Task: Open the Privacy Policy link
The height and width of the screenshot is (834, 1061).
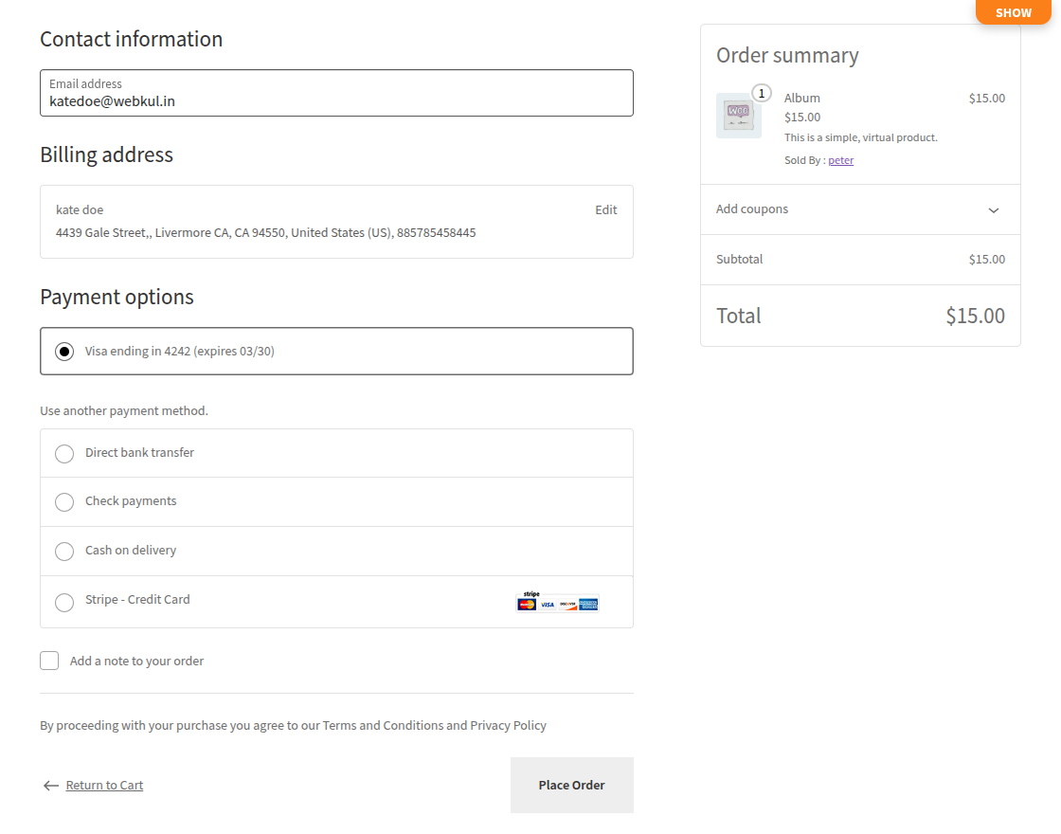Action: (508, 726)
